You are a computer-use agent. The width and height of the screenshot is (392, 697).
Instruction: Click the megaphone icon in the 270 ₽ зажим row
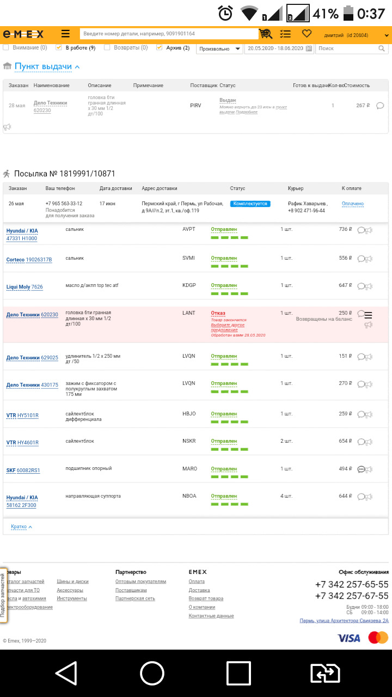369,384
